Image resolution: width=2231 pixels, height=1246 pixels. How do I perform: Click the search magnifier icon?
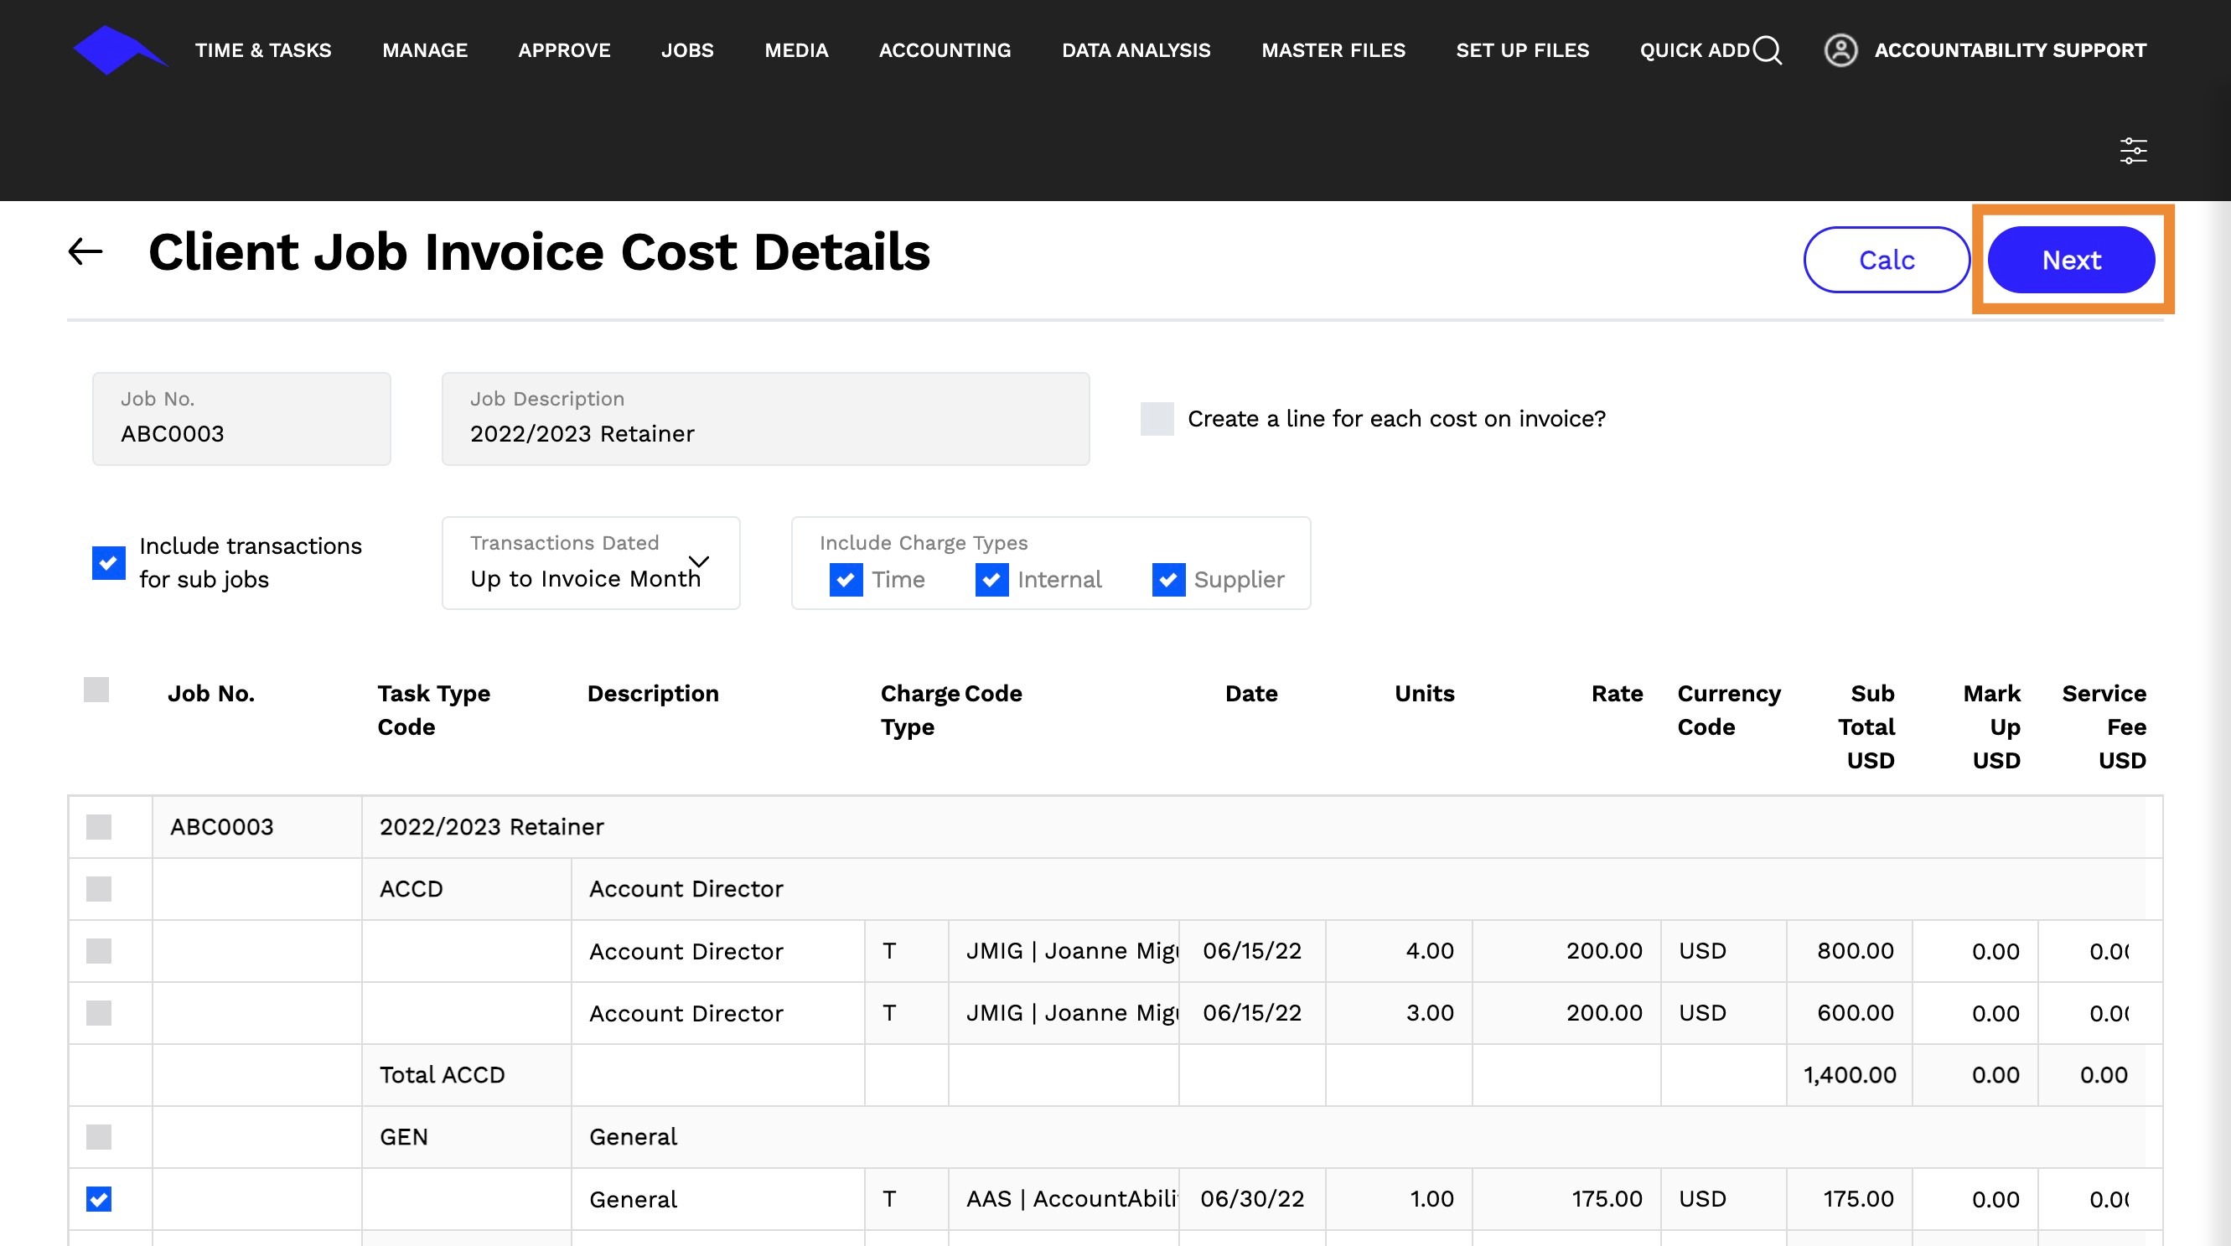tap(1768, 50)
